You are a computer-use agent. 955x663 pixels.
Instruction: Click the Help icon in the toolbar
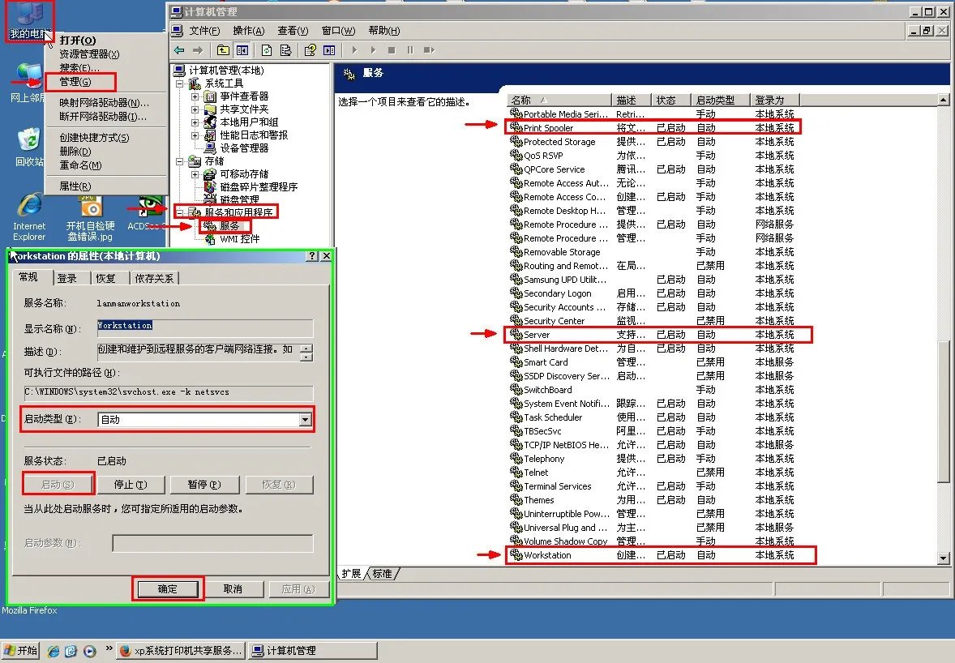click(x=310, y=50)
